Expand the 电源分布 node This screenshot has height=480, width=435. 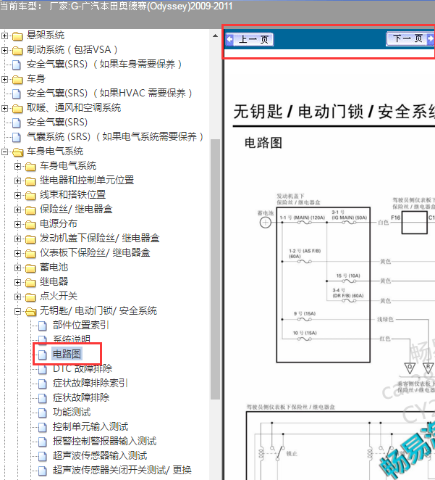[x=17, y=224]
